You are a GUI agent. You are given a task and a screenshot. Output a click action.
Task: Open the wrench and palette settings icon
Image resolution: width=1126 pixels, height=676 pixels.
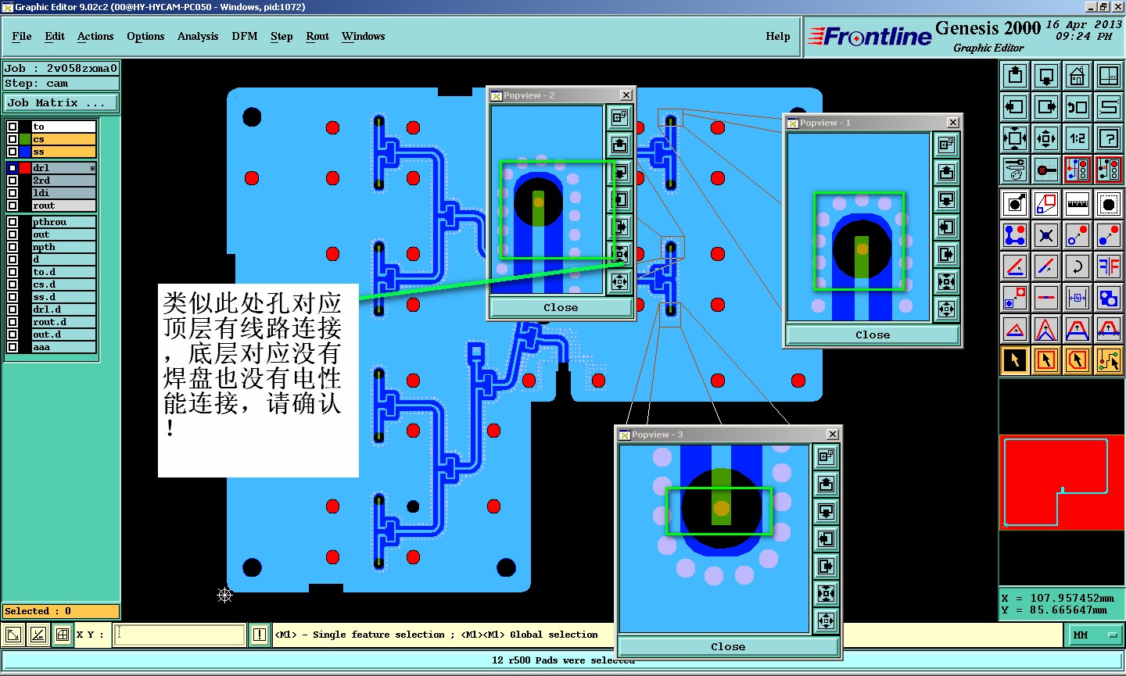[1015, 169]
